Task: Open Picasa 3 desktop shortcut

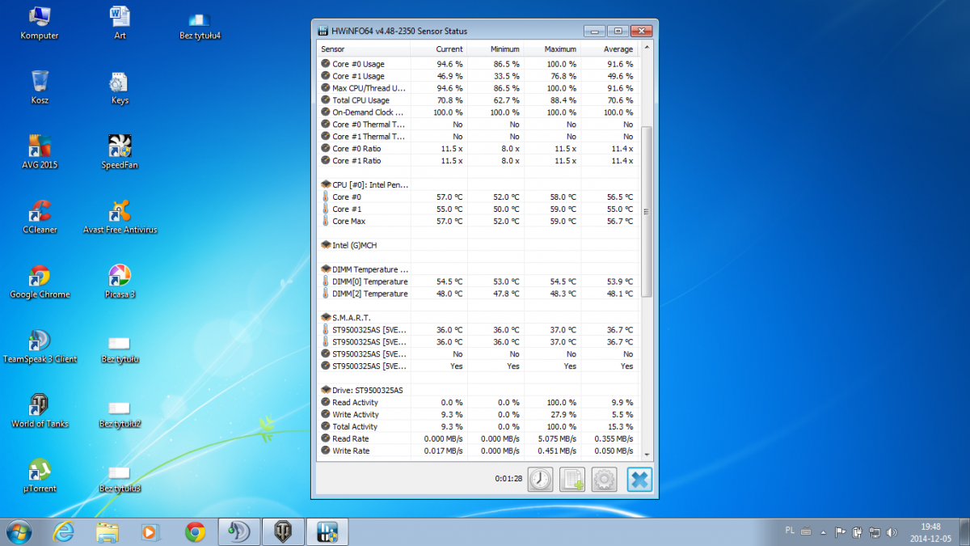Action: (120, 281)
